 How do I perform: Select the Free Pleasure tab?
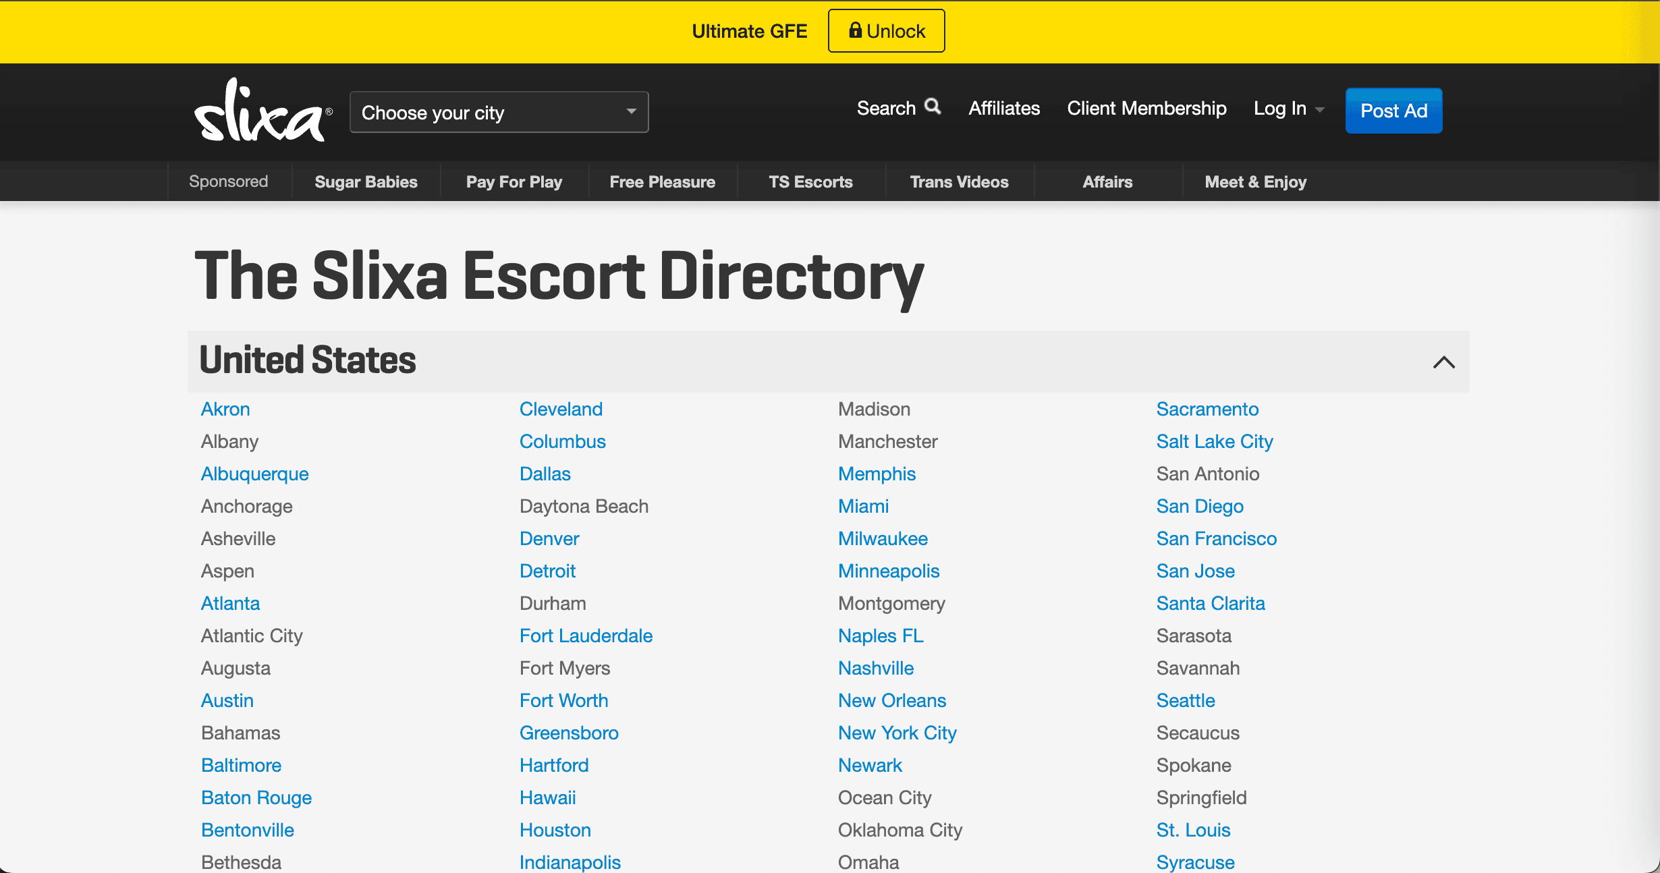(663, 181)
